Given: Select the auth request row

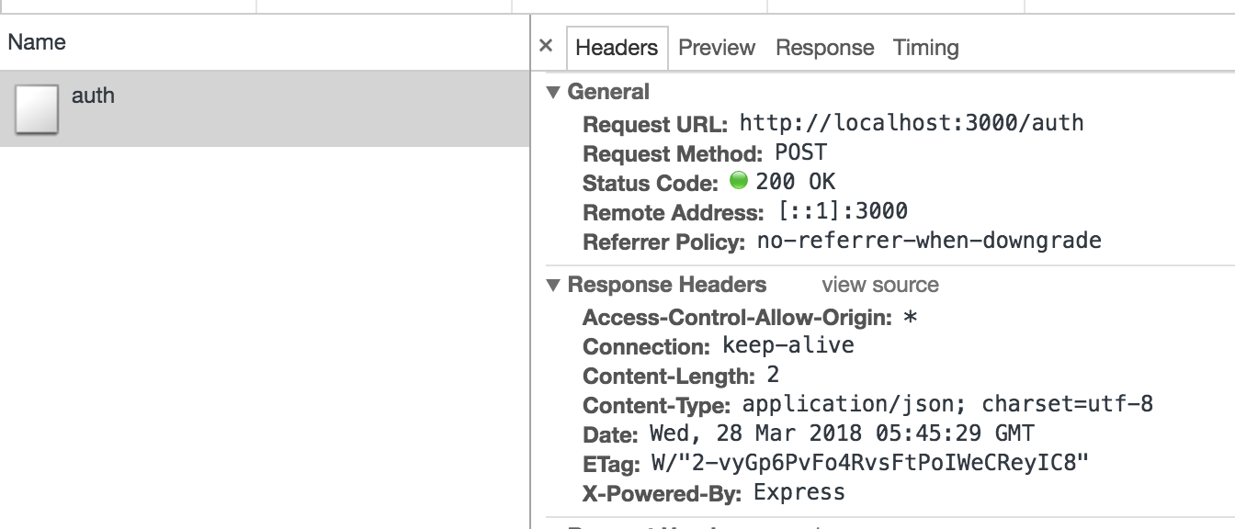Looking at the screenshot, I should point(276,108).
